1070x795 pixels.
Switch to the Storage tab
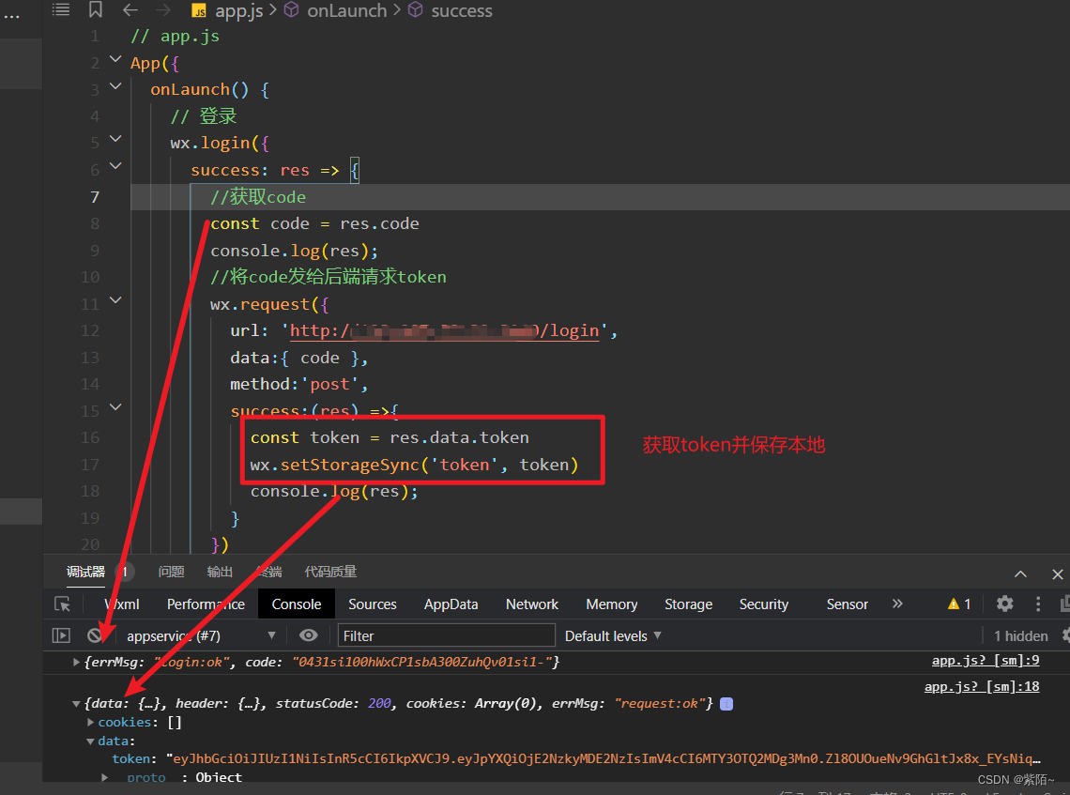point(688,604)
